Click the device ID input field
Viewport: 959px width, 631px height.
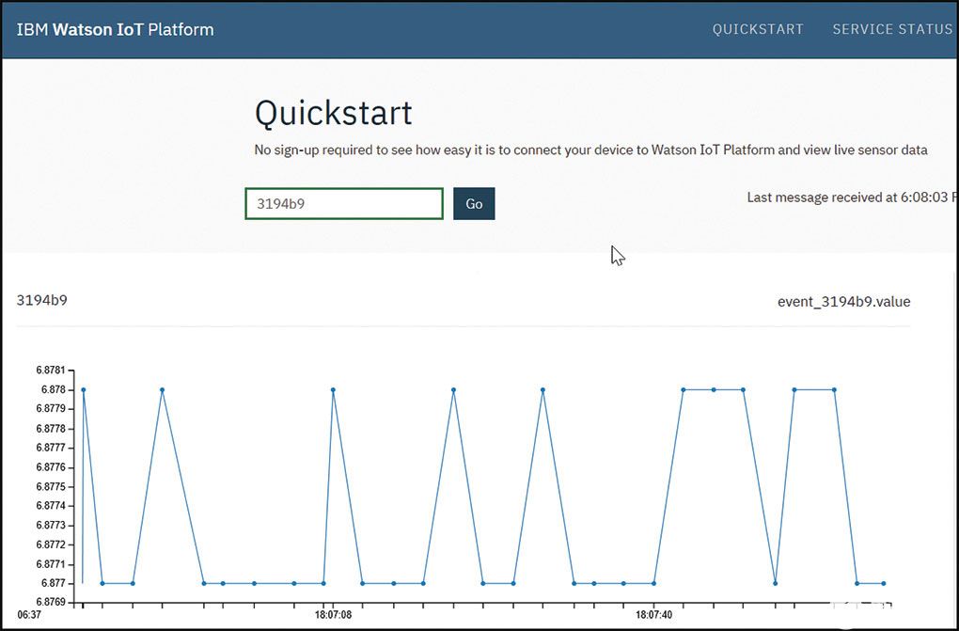[x=344, y=204]
